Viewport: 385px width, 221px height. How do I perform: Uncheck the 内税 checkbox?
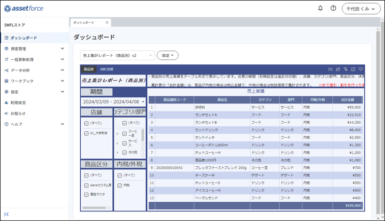[x=119, y=186]
